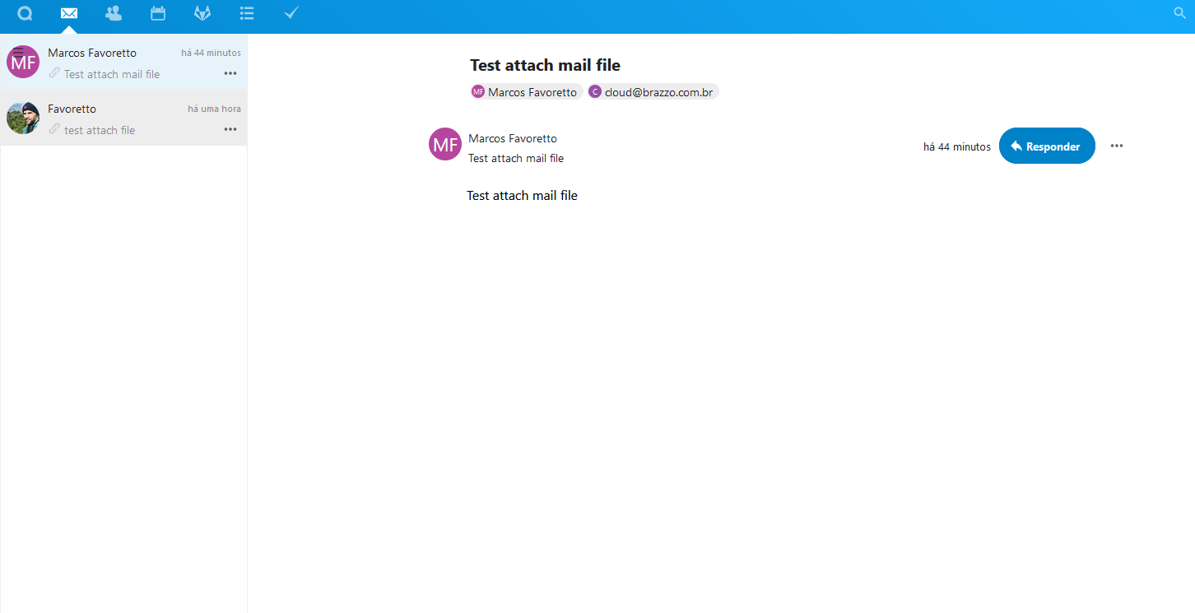Image resolution: width=1195 pixels, height=613 pixels.
Task: Open the 'Test attach mail file' message in the list
Action: (x=123, y=62)
